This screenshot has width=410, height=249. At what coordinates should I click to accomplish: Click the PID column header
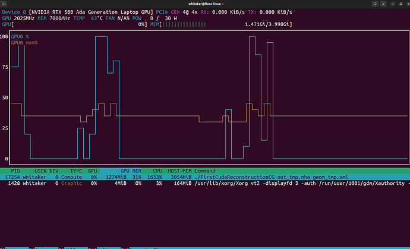[x=15, y=171]
